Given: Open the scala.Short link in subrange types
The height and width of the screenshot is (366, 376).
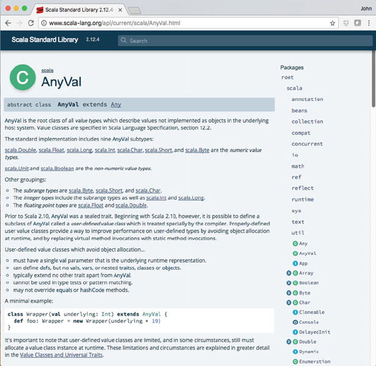Looking at the screenshot, I should pos(109,191).
